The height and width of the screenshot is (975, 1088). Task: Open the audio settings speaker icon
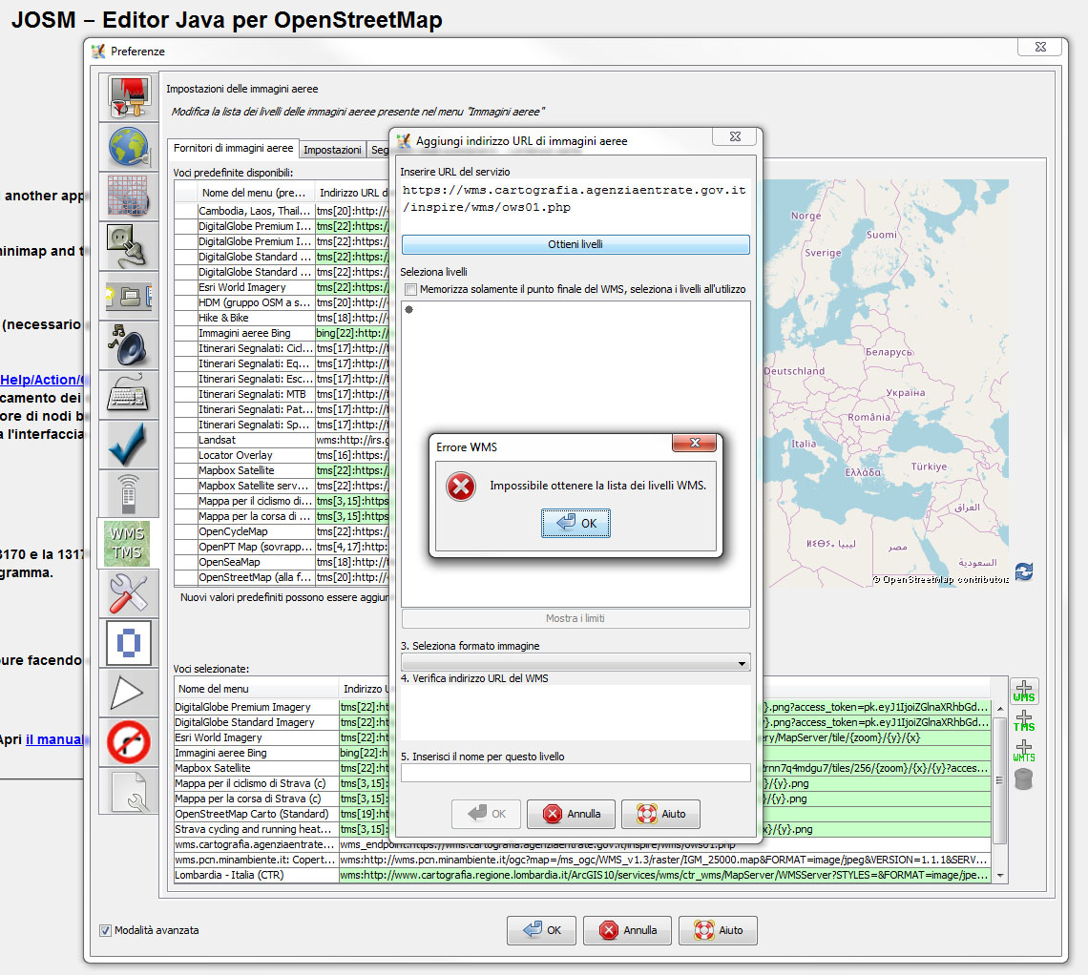coord(129,344)
